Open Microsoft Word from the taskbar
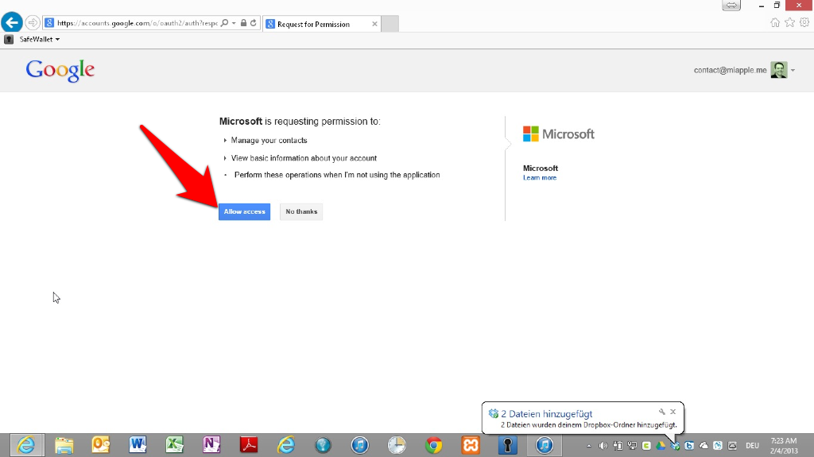814x457 pixels. pos(138,445)
